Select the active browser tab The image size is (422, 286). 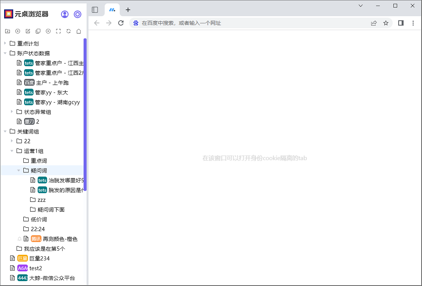pyautogui.click(x=112, y=10)
